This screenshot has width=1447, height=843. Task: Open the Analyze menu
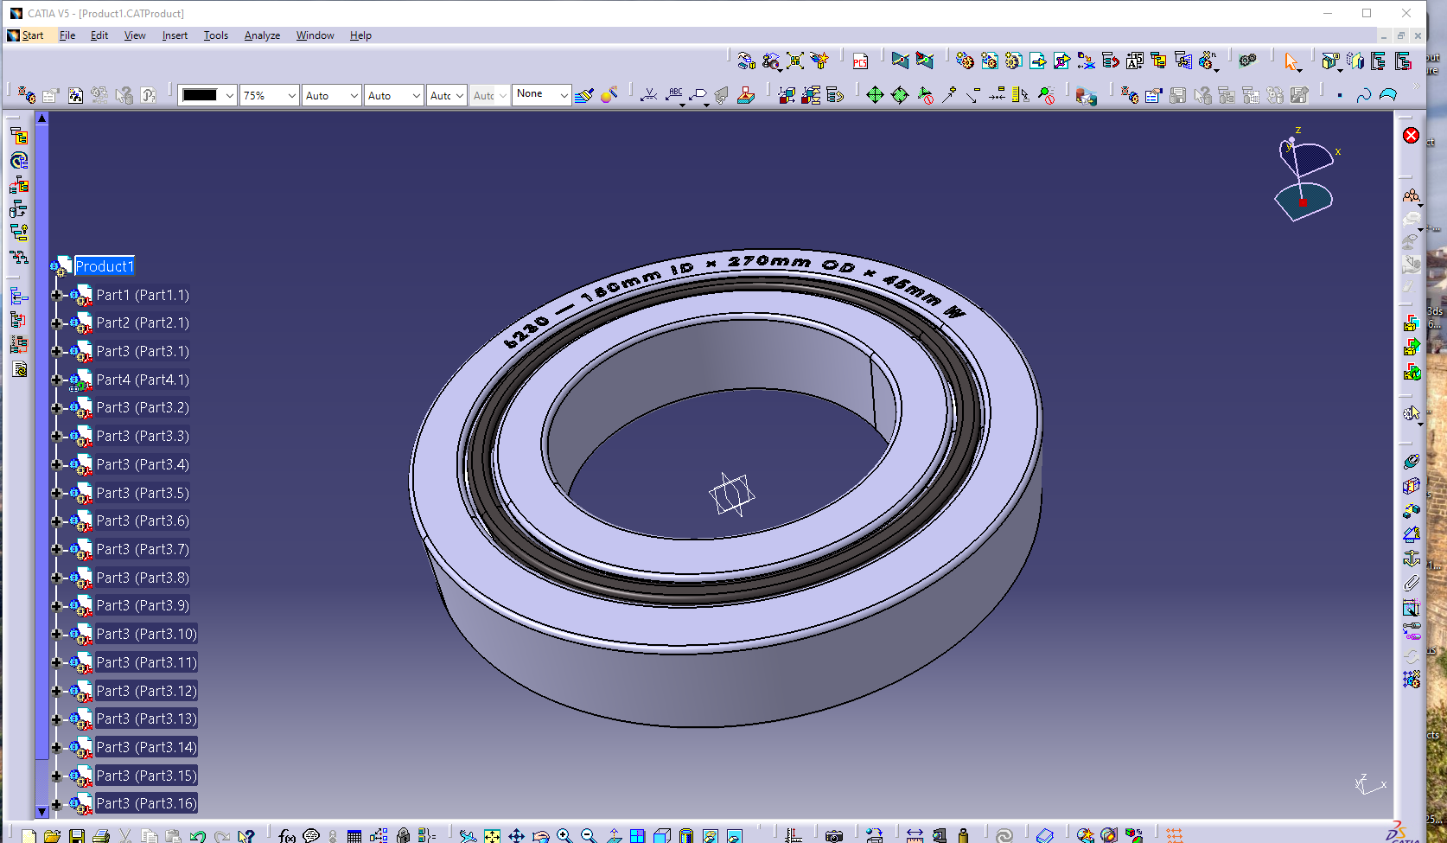coord(262,35)
